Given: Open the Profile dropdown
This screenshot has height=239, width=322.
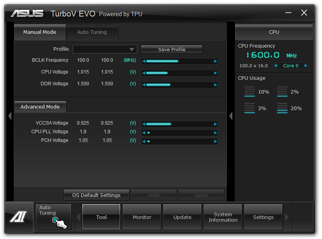Looking at the screenshot, I should tap(105, 49).
